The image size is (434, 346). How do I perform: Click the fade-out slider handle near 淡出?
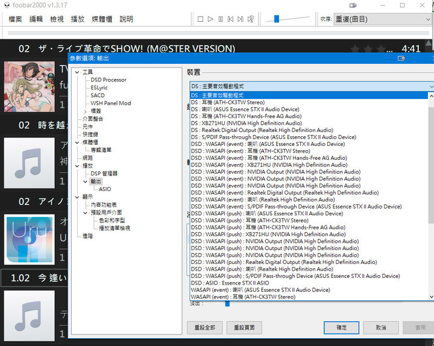[x=227, y=304]
